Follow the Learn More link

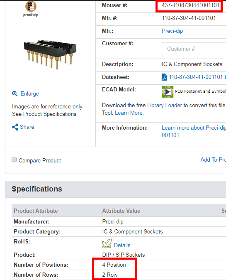point(129,113)
